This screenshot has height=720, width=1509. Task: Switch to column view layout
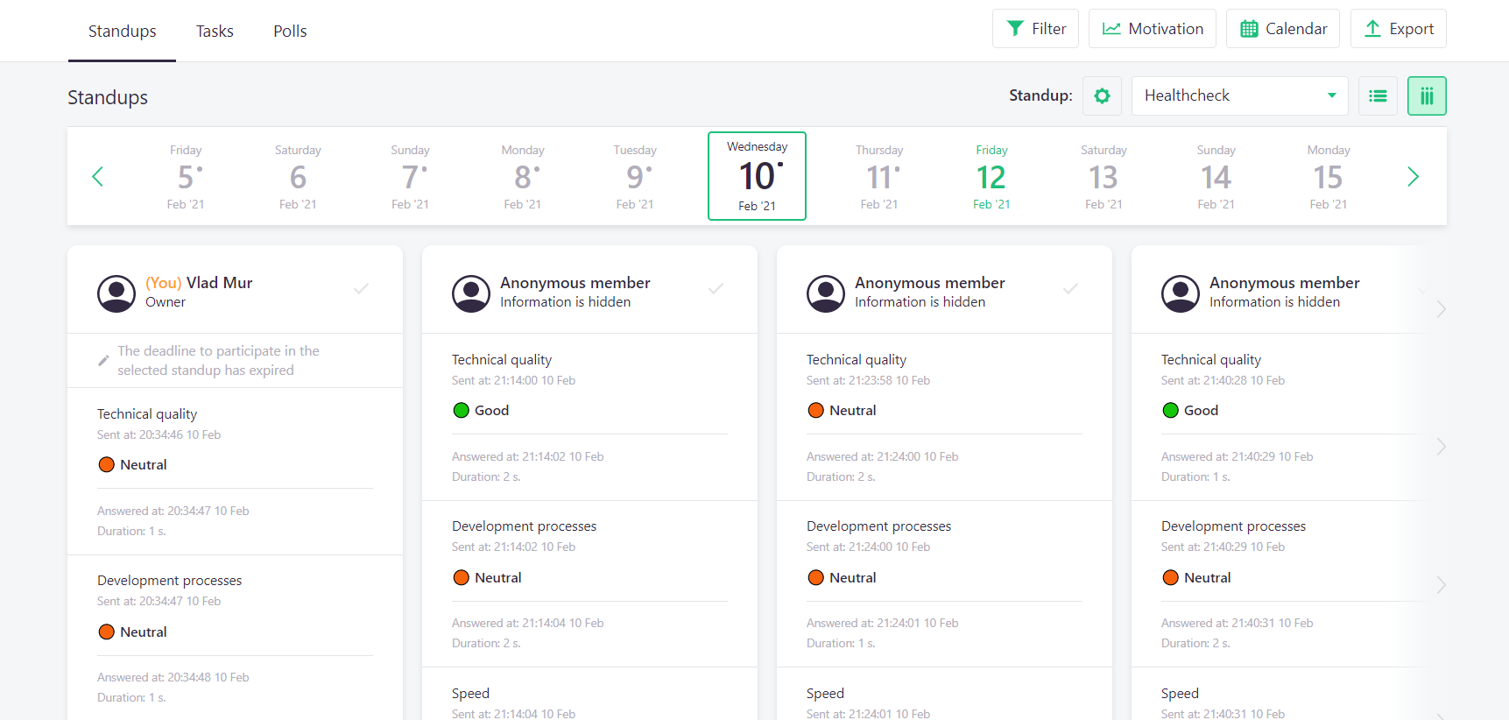click(x=1427, y=95)
